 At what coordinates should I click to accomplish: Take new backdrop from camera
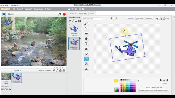tap(10, 89)
